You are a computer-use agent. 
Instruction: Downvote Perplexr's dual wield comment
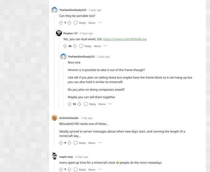coord(75,46)
